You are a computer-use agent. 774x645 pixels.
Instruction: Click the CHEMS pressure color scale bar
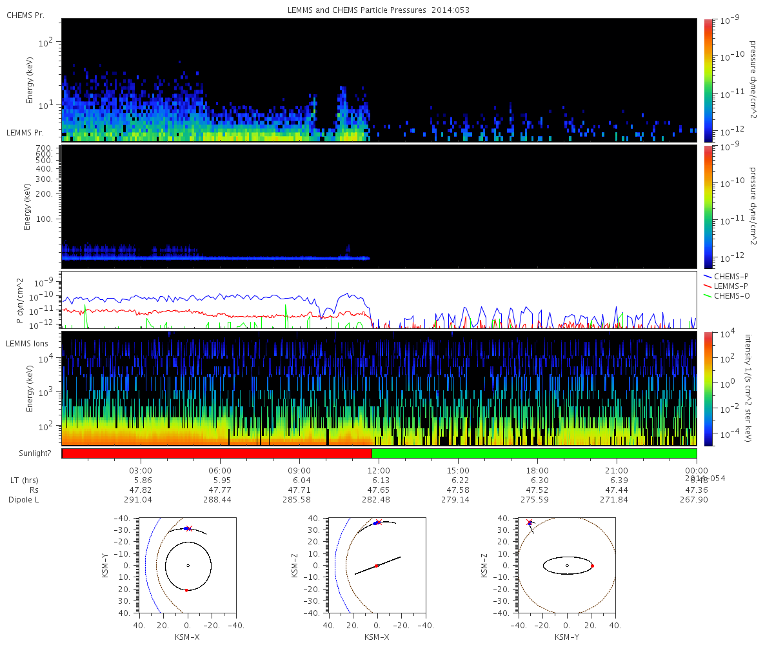[708, 80]
